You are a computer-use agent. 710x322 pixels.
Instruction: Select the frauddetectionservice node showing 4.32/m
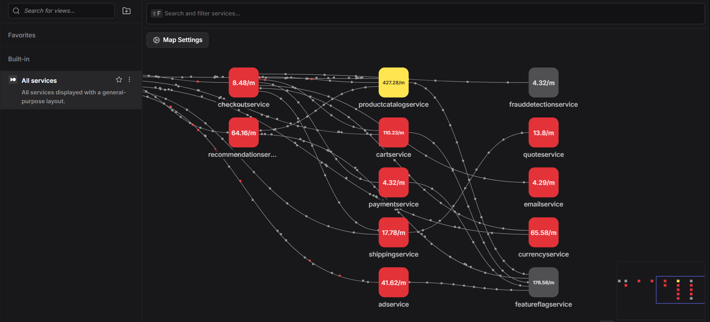click(543, 82)
